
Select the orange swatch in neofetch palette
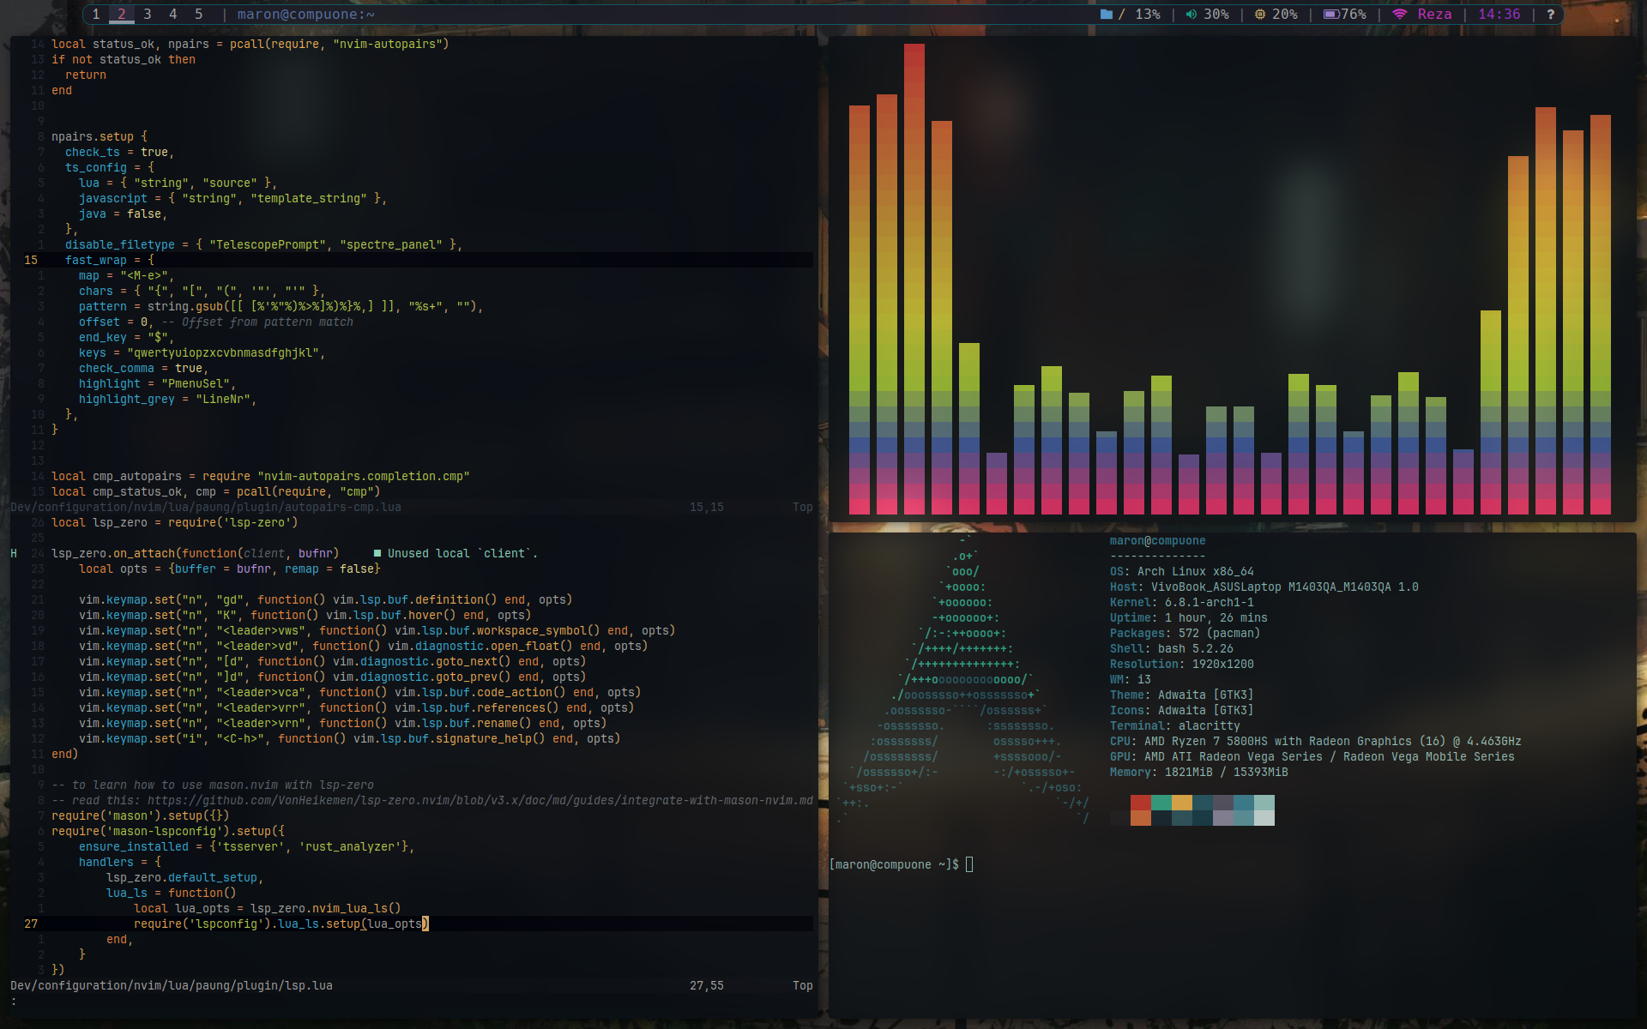pos(1140,819)
